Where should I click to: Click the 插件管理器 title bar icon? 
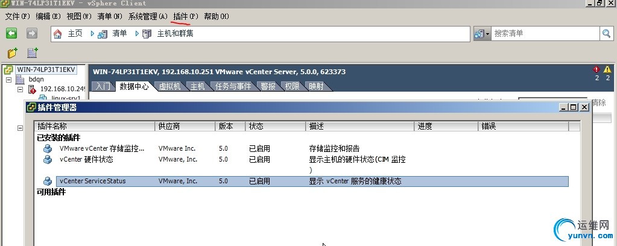(31, 107)
